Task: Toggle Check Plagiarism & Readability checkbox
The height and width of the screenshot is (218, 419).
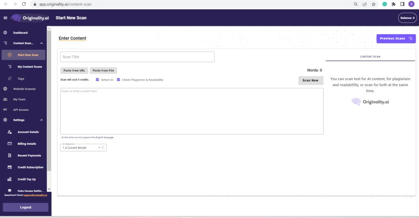Action: click(x=118, y=80)
